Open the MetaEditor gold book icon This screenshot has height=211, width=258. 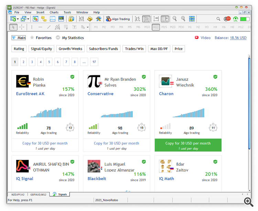click(x=90, y=19)
